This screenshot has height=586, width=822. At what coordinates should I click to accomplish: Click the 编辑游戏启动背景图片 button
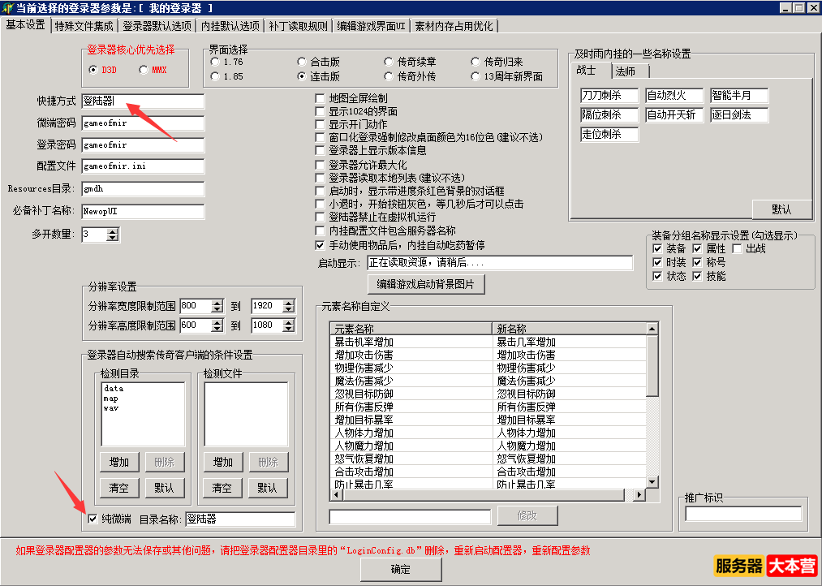click(427, 284)
